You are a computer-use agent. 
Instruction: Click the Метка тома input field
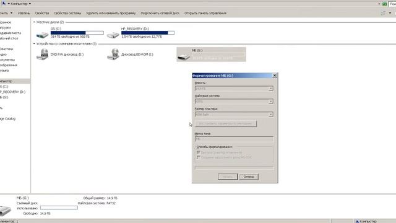[234, 139]
